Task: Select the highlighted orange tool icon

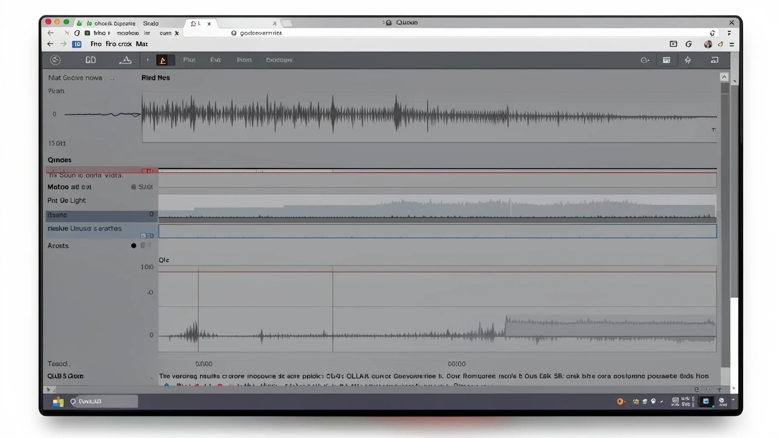Action: coord(163,60)
